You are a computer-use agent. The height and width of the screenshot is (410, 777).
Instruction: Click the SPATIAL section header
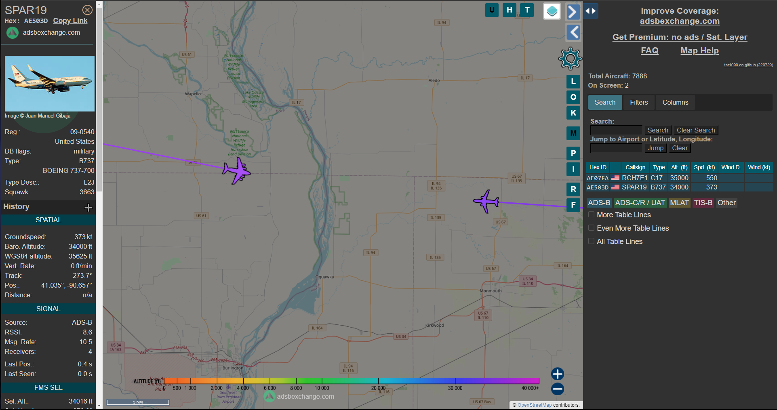click(x=48, y=220)
